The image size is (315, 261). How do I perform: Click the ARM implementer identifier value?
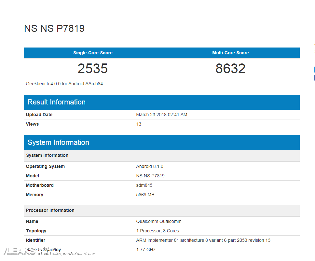coord(203,240)
